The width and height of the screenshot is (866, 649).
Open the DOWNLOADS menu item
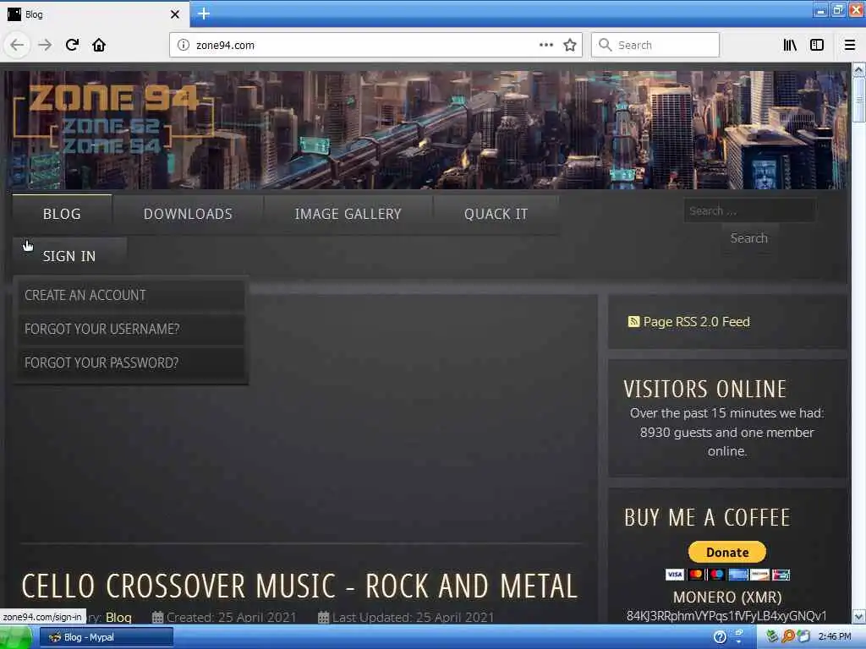tap(188, 214)
